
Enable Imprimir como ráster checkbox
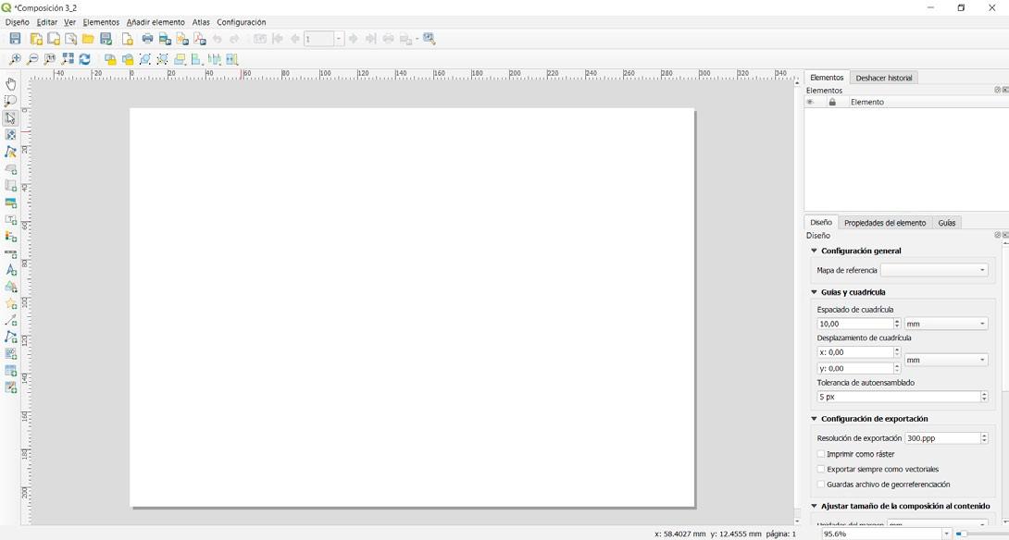(x=821, y=454)
